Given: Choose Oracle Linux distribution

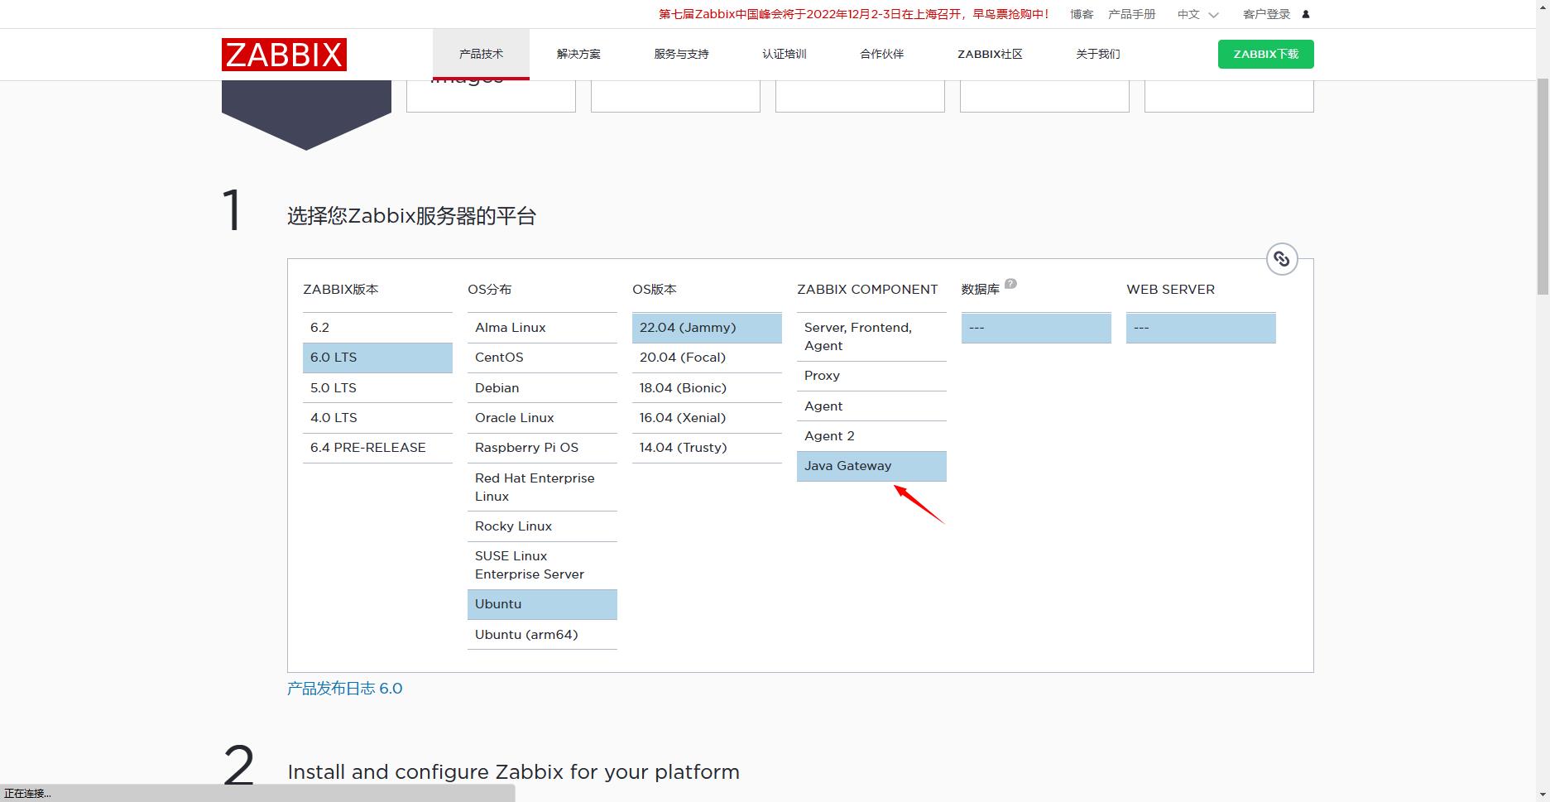Looking at the screenshot, I should (x=542, y=418).
